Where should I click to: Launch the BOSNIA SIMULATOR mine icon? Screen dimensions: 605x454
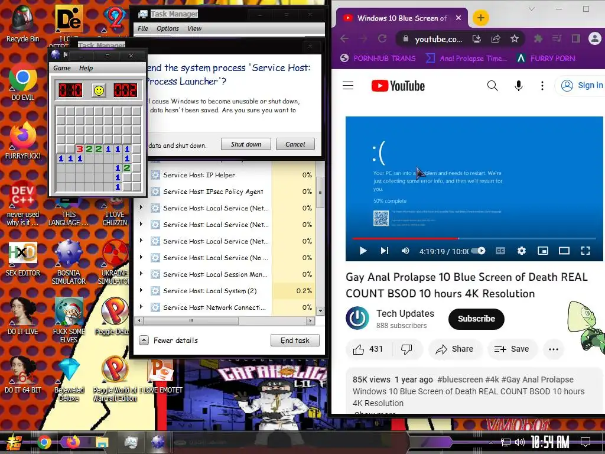point(69,262)
